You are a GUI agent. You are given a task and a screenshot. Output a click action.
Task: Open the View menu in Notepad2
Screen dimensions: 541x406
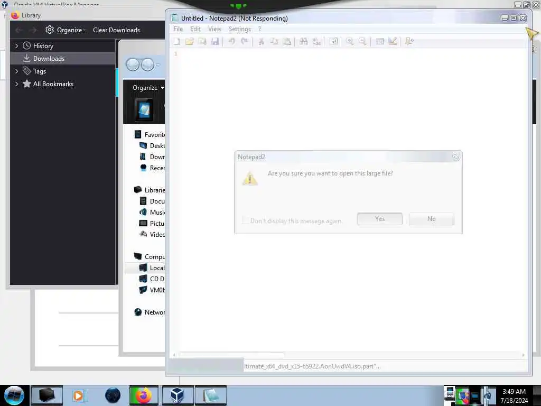214,29
